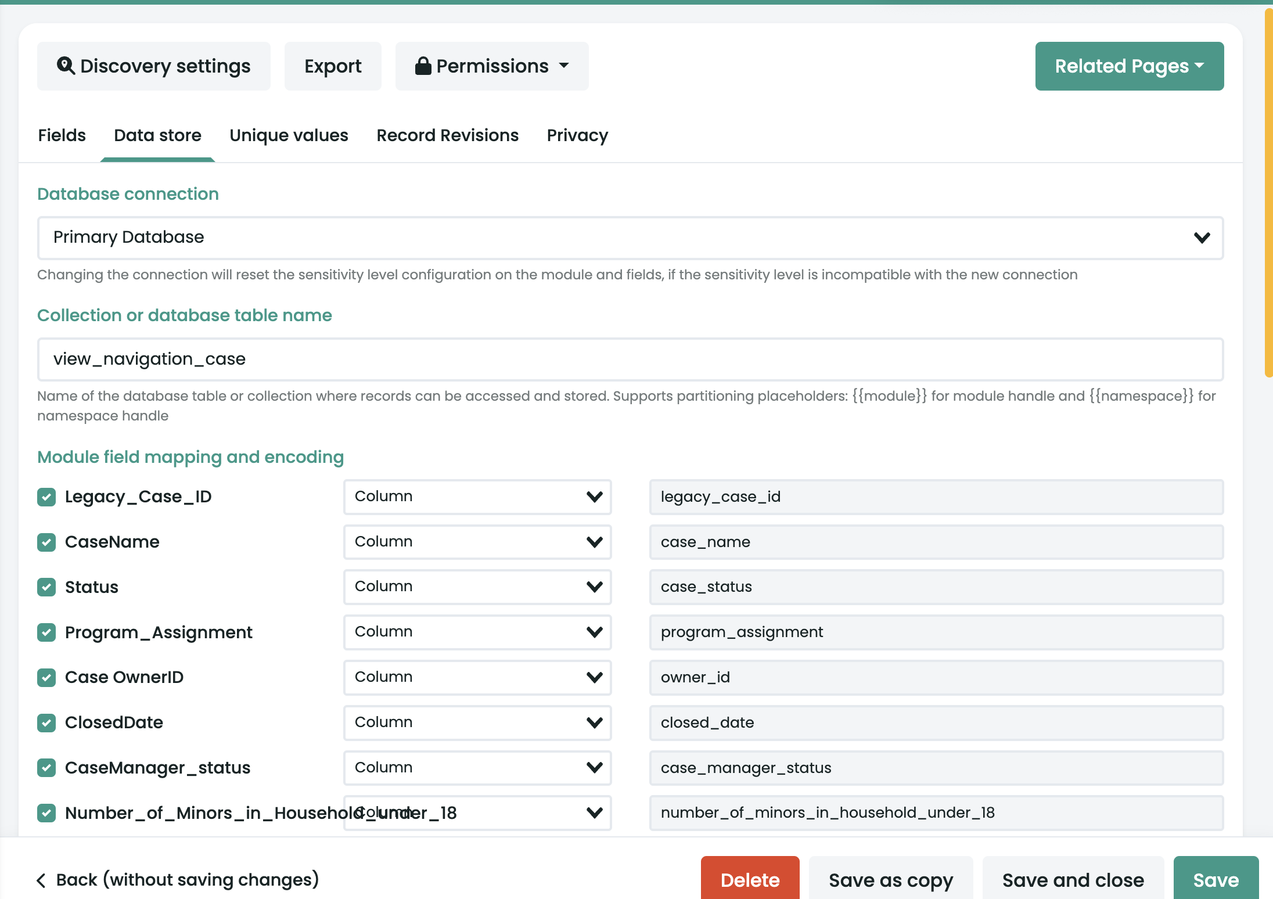The width and height of the screenshot is (1273, 899).
Task: Open Discovery settings with magnifier icon
Action: 154,66
